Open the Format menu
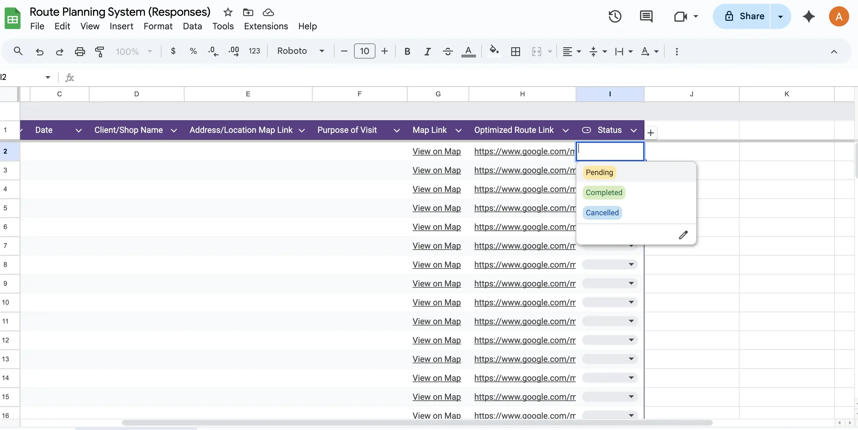 (158, 26)
